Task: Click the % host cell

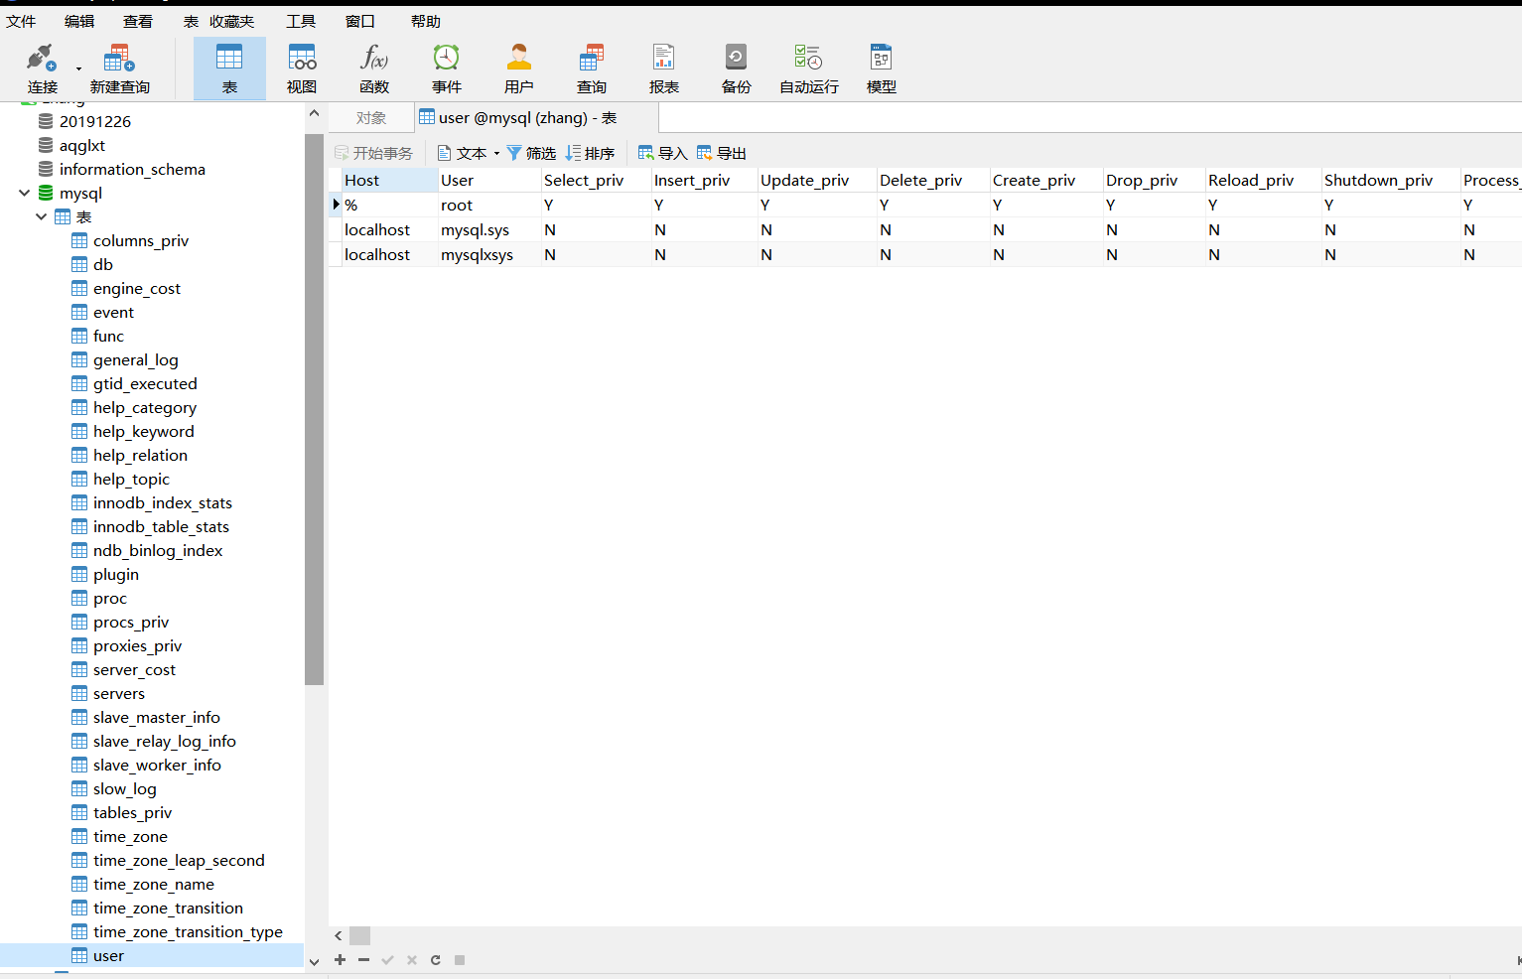Action: tap(390, 205)
